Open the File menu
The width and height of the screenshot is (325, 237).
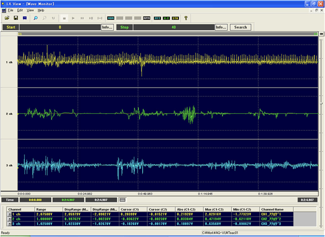pyautogui.click(x=11, y=10)
